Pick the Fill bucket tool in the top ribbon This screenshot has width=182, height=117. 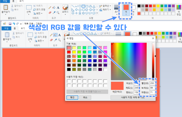[54, 8]
